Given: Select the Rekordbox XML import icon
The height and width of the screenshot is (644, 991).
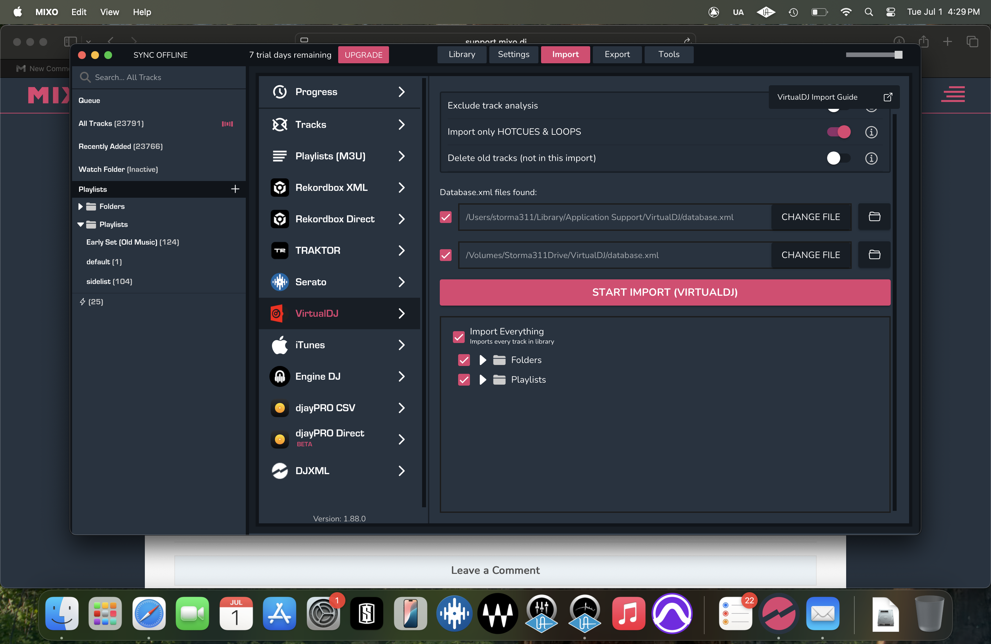Looking at the screenshot, I should click(280, 188).
